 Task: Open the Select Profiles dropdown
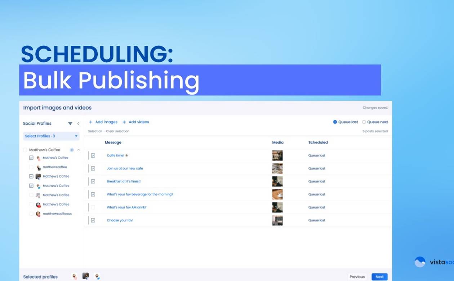pyautogui.click(x=52, y=136)
